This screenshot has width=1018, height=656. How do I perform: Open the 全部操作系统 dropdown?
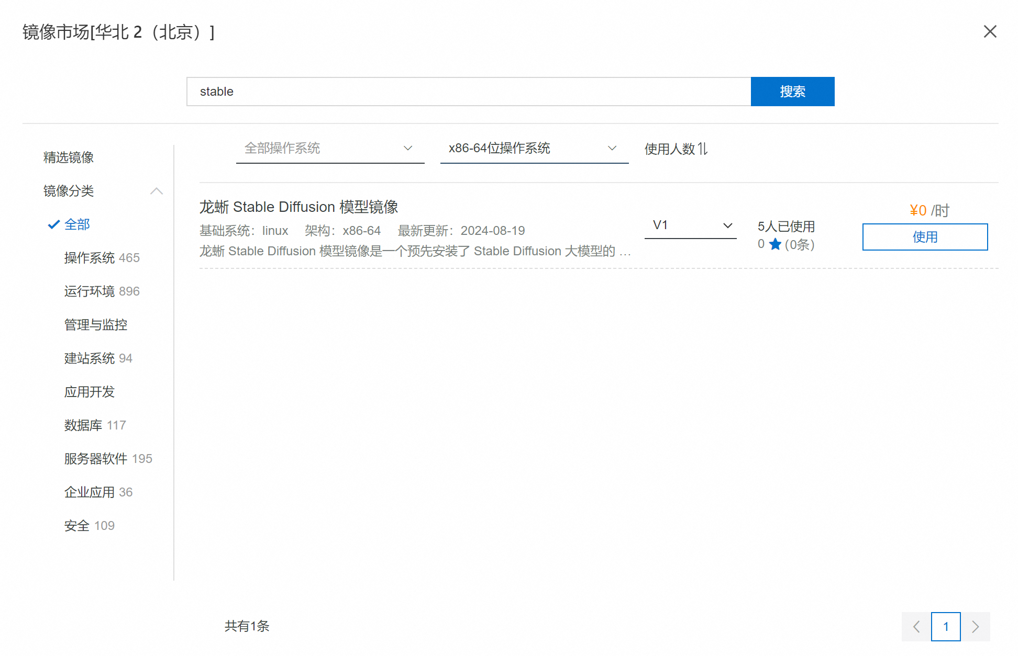pos(329,149)
